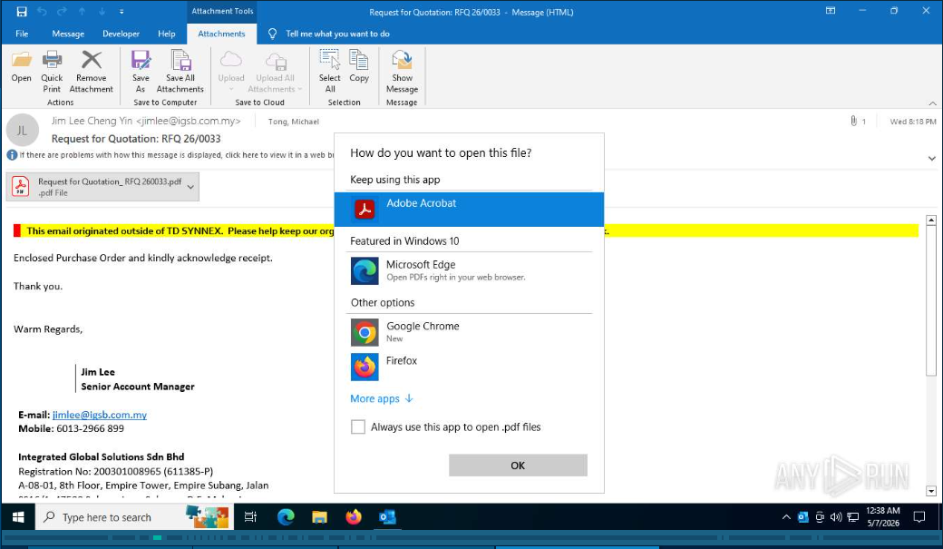Screen dimensions: 943x549
Task: Expand the message header chevron
Action: pos(931,158)
